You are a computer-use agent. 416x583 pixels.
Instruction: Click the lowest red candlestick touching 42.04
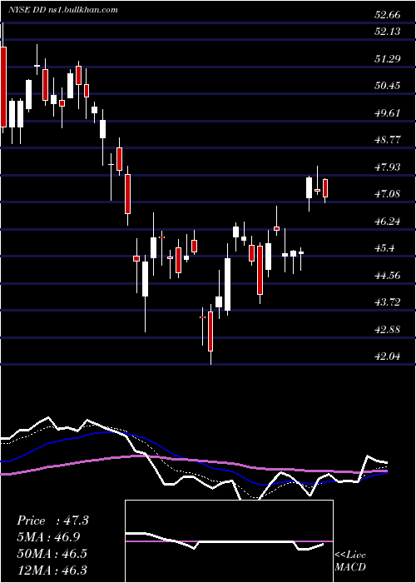click(x=210, y=331)
